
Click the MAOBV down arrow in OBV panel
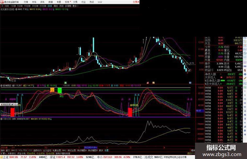51,119
